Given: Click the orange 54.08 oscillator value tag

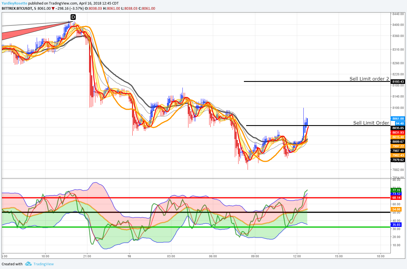Looking at the screenshot, I should 396,209.
